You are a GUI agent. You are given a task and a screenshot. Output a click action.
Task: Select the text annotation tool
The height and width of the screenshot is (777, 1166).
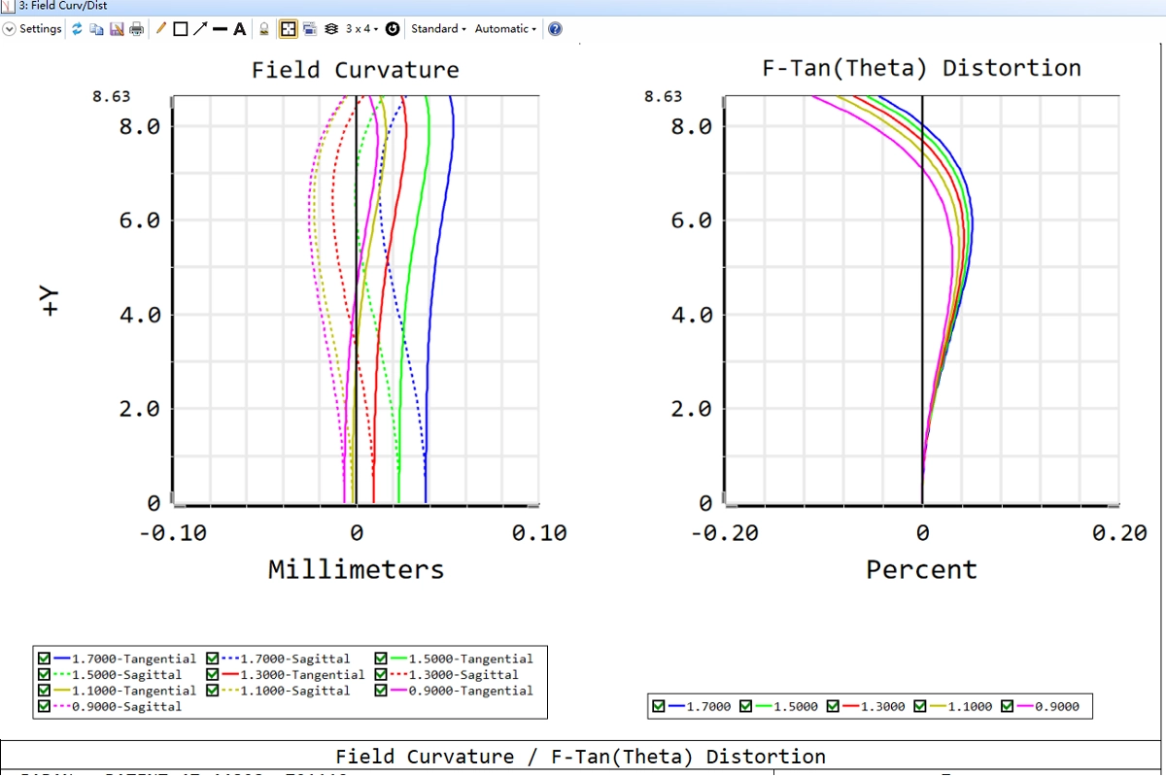239,29
